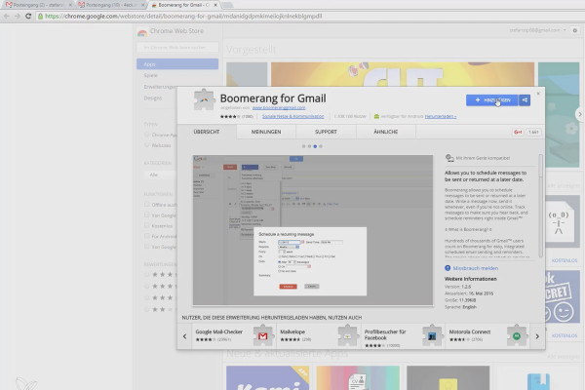
Task: Open the Mailvelope related extension title
Action: (x=292, y=331)
